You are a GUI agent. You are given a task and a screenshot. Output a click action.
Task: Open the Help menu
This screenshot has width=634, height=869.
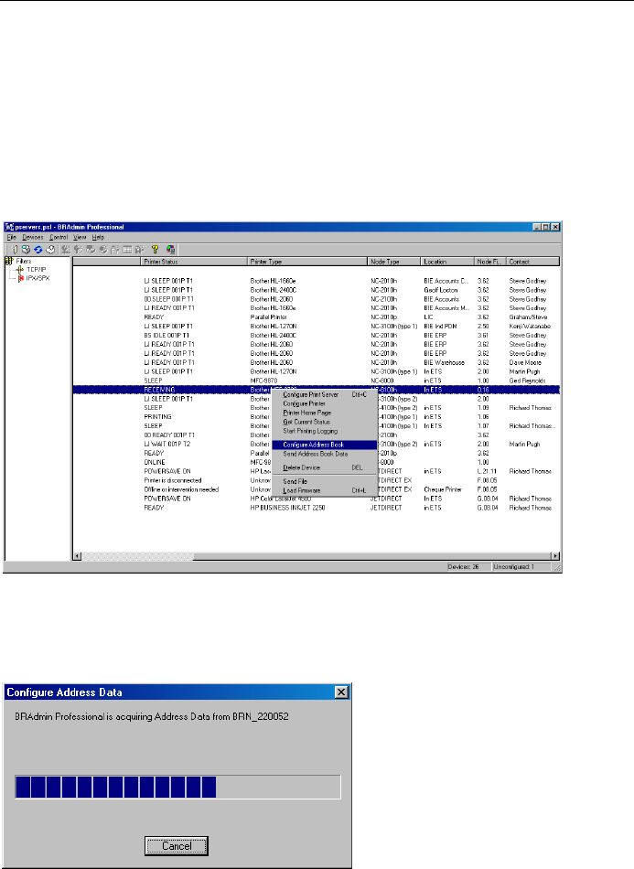pyautogui.click(x=98, y=237)
